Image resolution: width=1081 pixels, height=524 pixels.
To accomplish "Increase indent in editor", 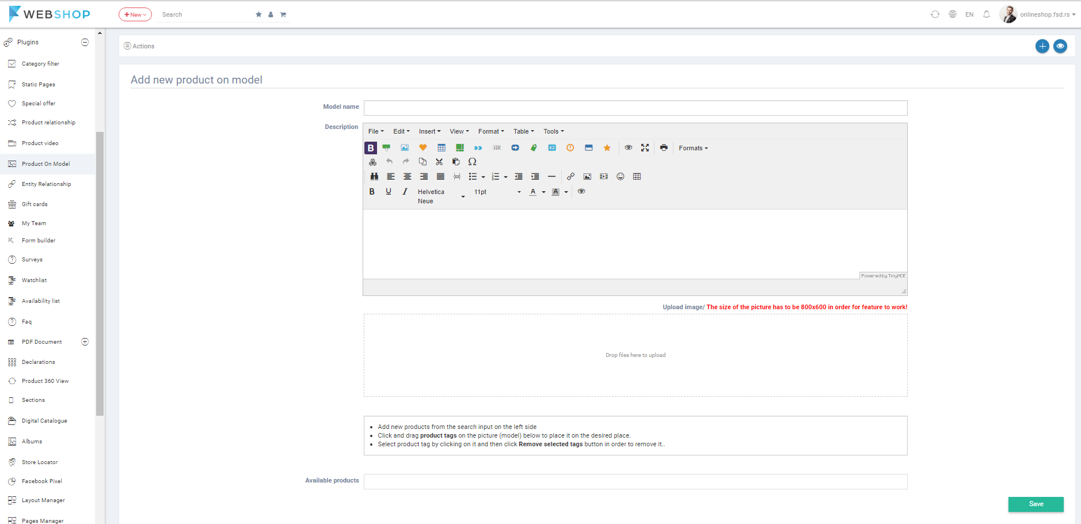I will coord(535,177).
